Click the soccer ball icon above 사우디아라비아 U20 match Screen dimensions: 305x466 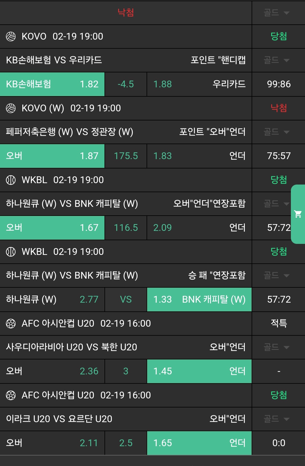pyautogui.click(x=11, y=324)
